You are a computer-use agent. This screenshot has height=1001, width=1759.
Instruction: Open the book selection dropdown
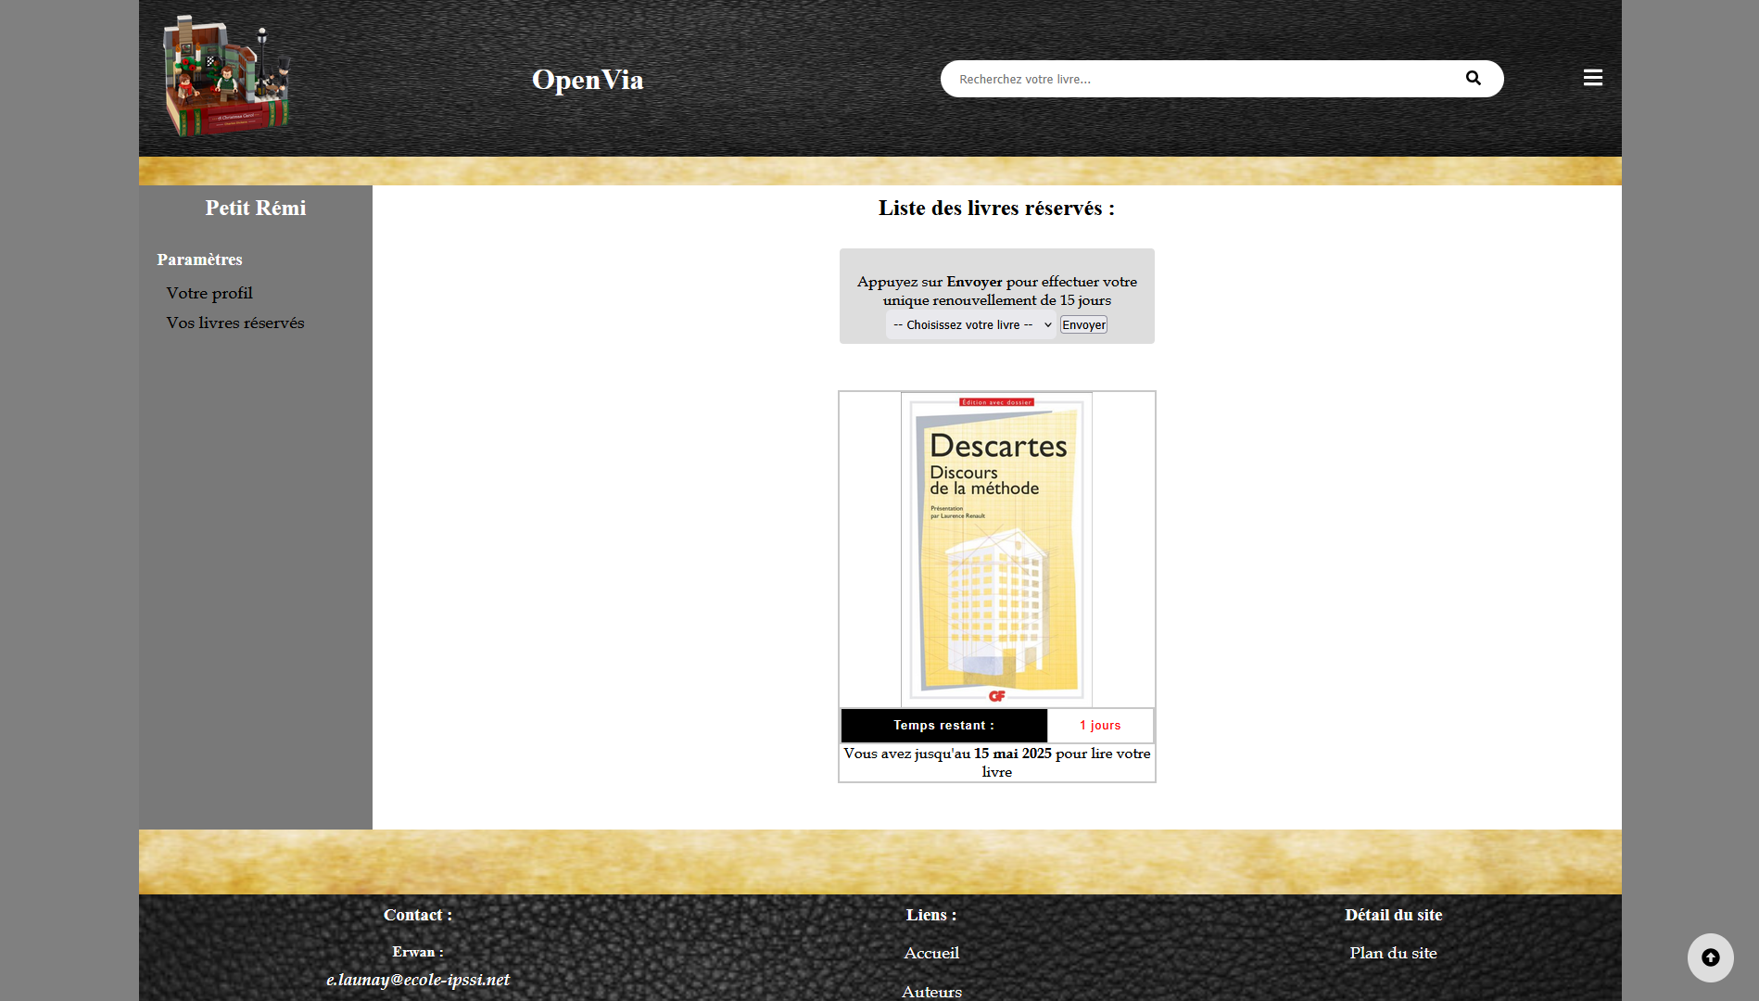970,325
